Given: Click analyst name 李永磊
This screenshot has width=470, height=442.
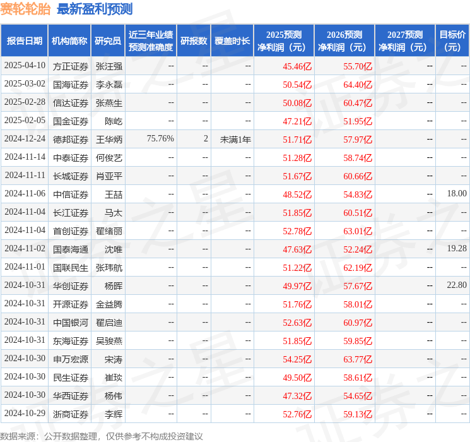Looking at the screenshot, I should [x=109, y=85].
